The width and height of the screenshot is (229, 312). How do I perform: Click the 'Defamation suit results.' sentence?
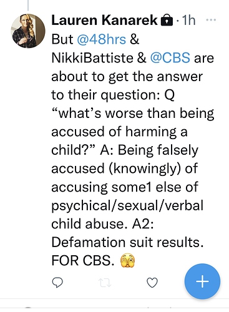click(x=127, y=242)
